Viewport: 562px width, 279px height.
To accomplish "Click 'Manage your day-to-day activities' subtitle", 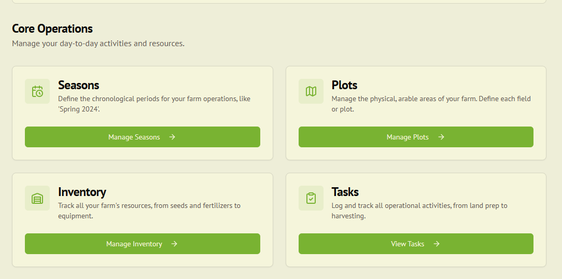I will click(98, 44).
